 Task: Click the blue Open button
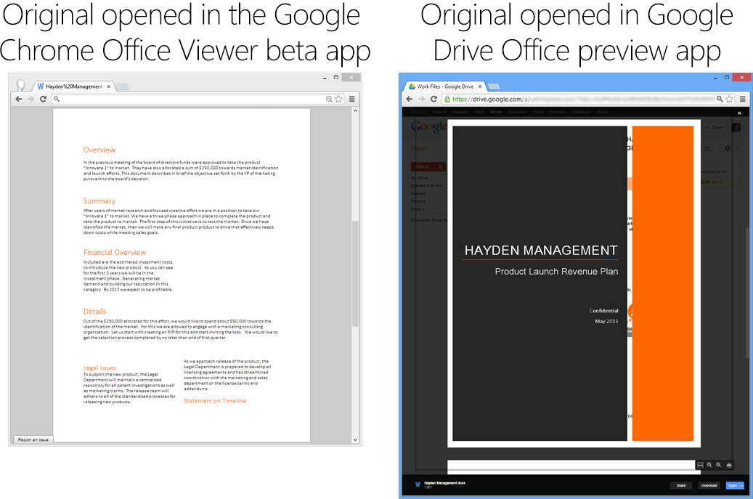click(731, 485)
